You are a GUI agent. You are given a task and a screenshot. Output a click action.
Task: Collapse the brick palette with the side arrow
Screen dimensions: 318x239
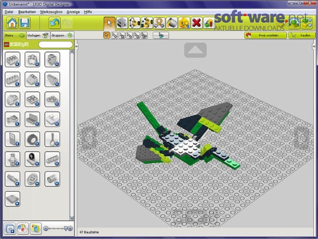pos(76,46)
